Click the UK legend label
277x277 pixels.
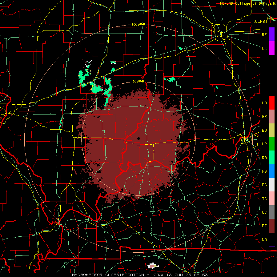(264, 48)
